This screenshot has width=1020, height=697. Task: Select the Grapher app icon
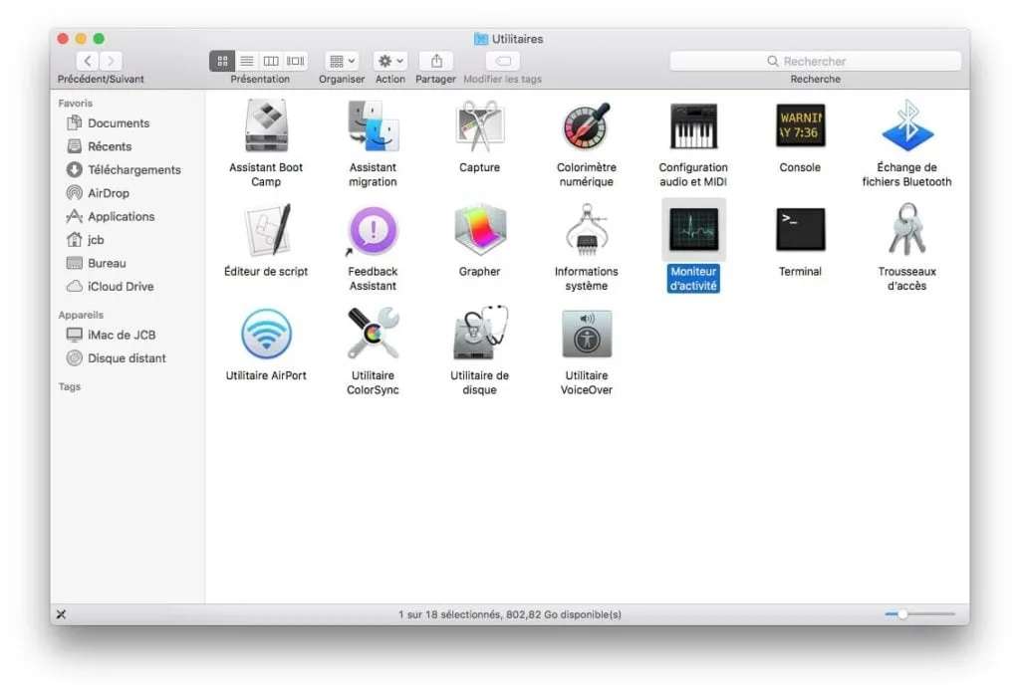coord(478,230)
